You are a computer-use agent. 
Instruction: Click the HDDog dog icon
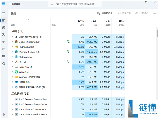point(16,47)
